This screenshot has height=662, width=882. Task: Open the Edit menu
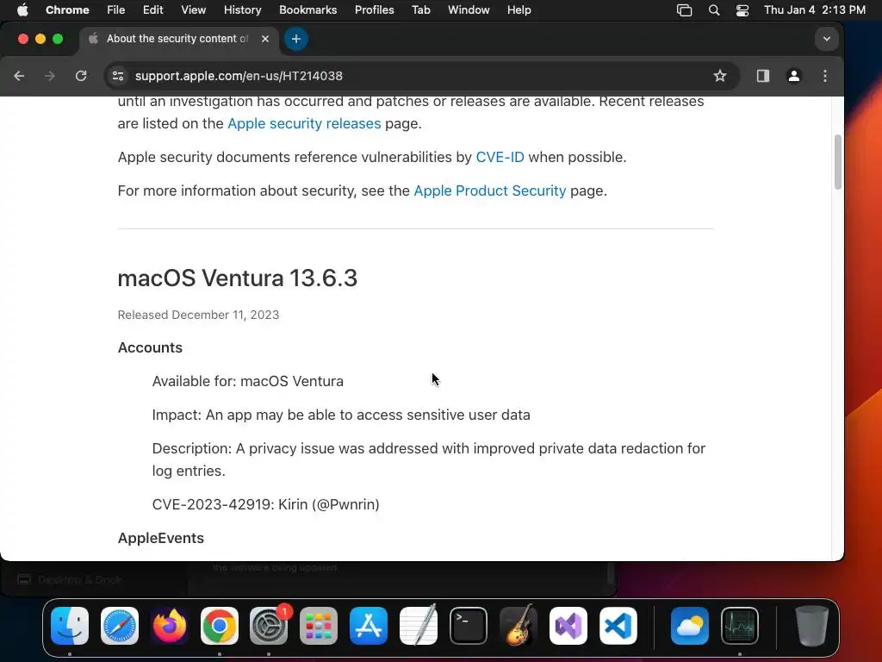pyautogui.click(x=153, y=10)
